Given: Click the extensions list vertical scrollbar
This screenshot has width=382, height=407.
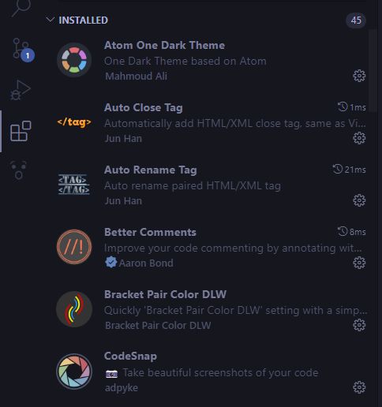Looking at the screenshot, I should pos(372,71).
